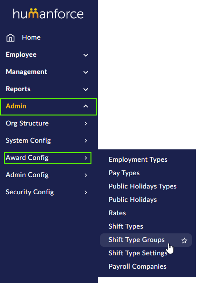Go to Public Holidays Types

142,186
